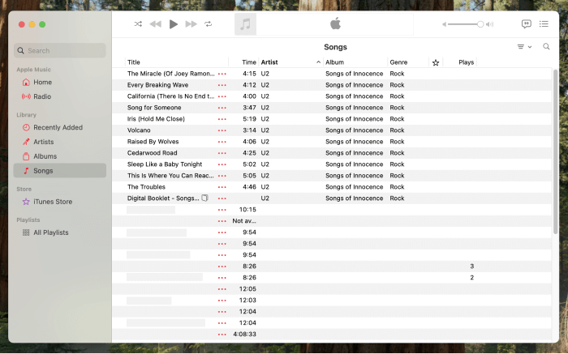Click the low-volume speaker icon
The height and width of the screenshot is (354, 568).
tap(444, 24)
